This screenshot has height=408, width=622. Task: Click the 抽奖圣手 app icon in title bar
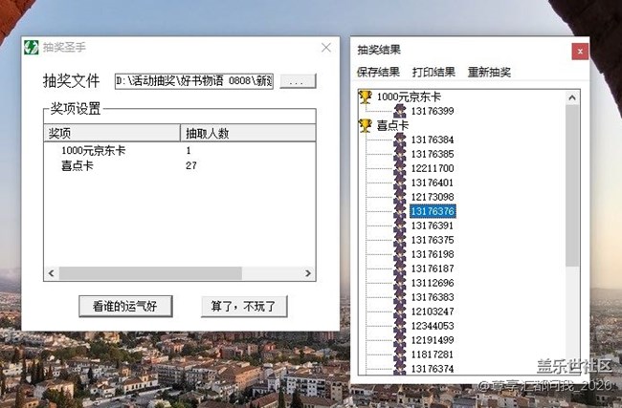pos(31,48)
